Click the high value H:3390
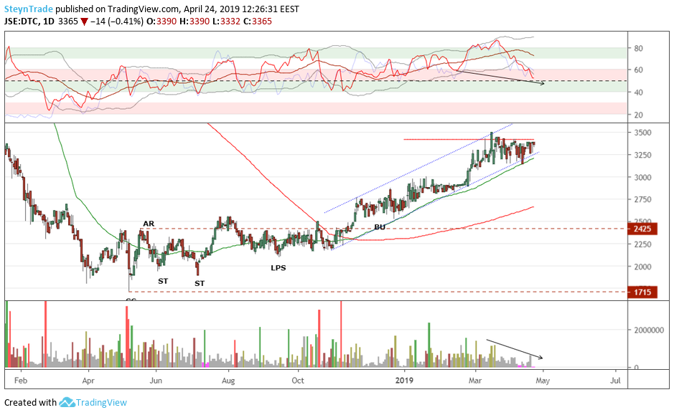 [x=195, y=22]
